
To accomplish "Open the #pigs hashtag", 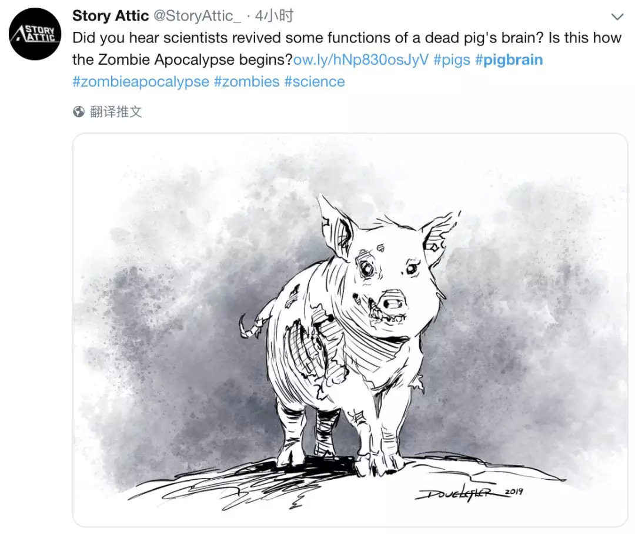I will click(451, 59).
